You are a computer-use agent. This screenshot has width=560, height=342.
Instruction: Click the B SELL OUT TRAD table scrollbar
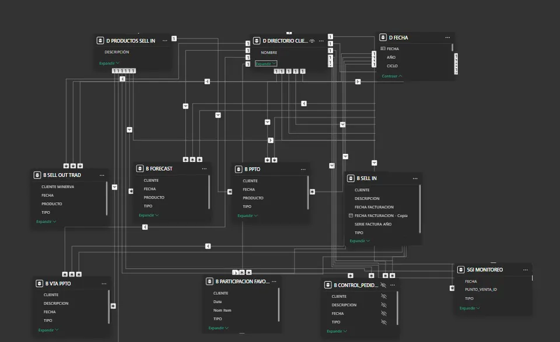tap(106, 198)
